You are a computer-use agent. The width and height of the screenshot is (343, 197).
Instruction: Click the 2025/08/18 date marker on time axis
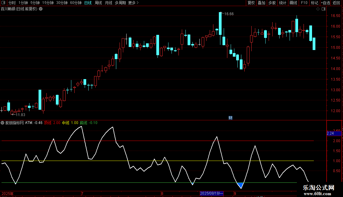point(212,193)
